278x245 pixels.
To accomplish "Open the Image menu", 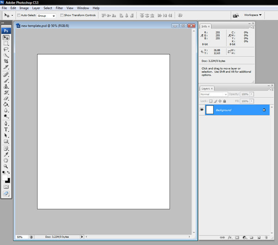I will click(x=24, y=8).
